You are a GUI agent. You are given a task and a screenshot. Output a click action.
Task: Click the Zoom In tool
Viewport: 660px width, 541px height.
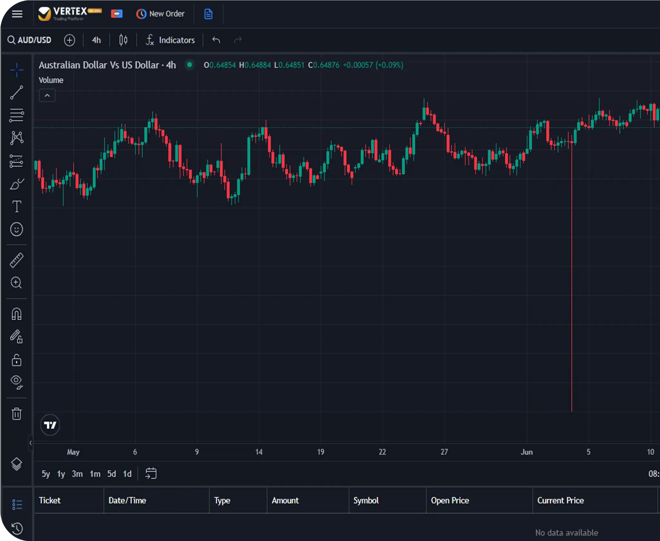(x=16, y=283)
